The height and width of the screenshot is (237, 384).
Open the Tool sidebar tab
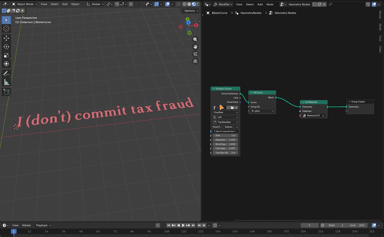click(380, 38)
